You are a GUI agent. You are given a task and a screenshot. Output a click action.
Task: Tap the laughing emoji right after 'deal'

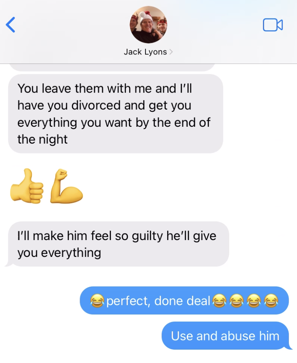click(x=219, y=301)
